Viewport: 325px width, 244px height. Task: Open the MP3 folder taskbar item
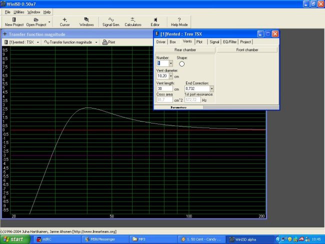(153, 239)
